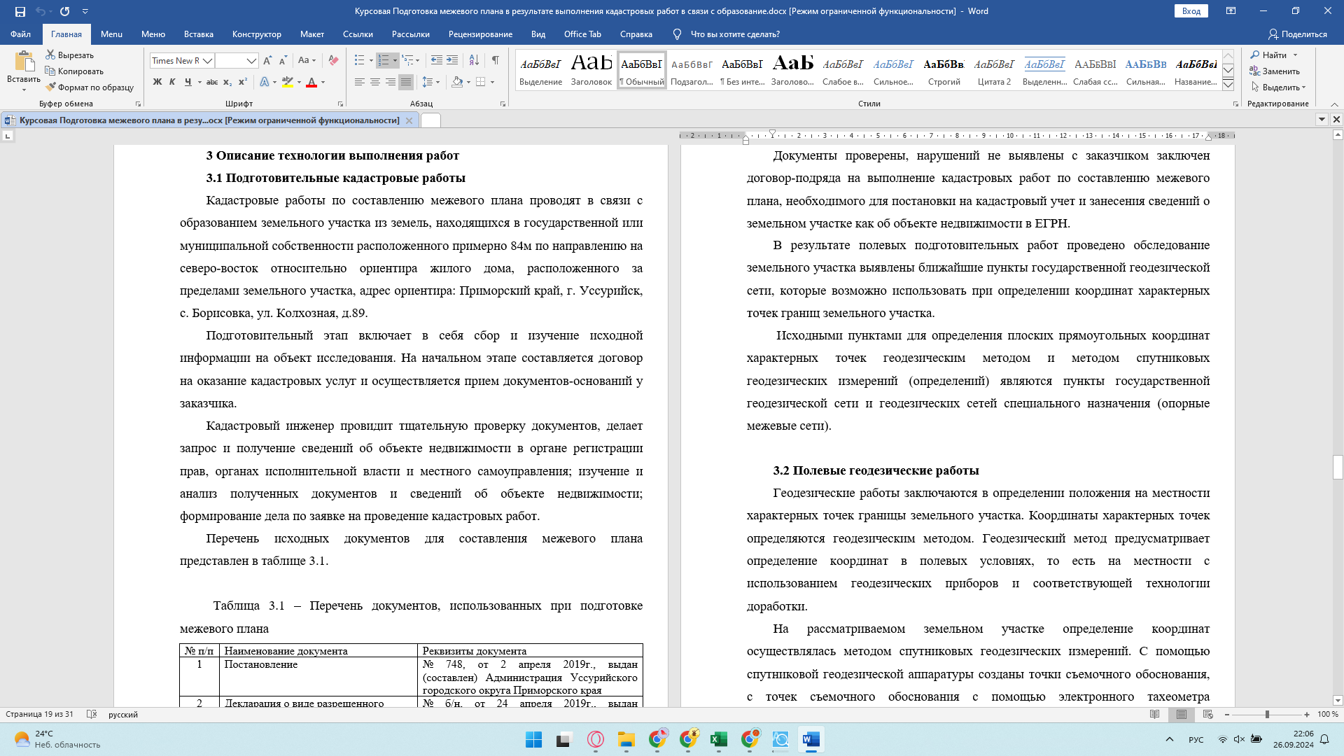1344x756 pixels.
Task: Click the Decrease indent icon
Action: (x=437, y=61)
